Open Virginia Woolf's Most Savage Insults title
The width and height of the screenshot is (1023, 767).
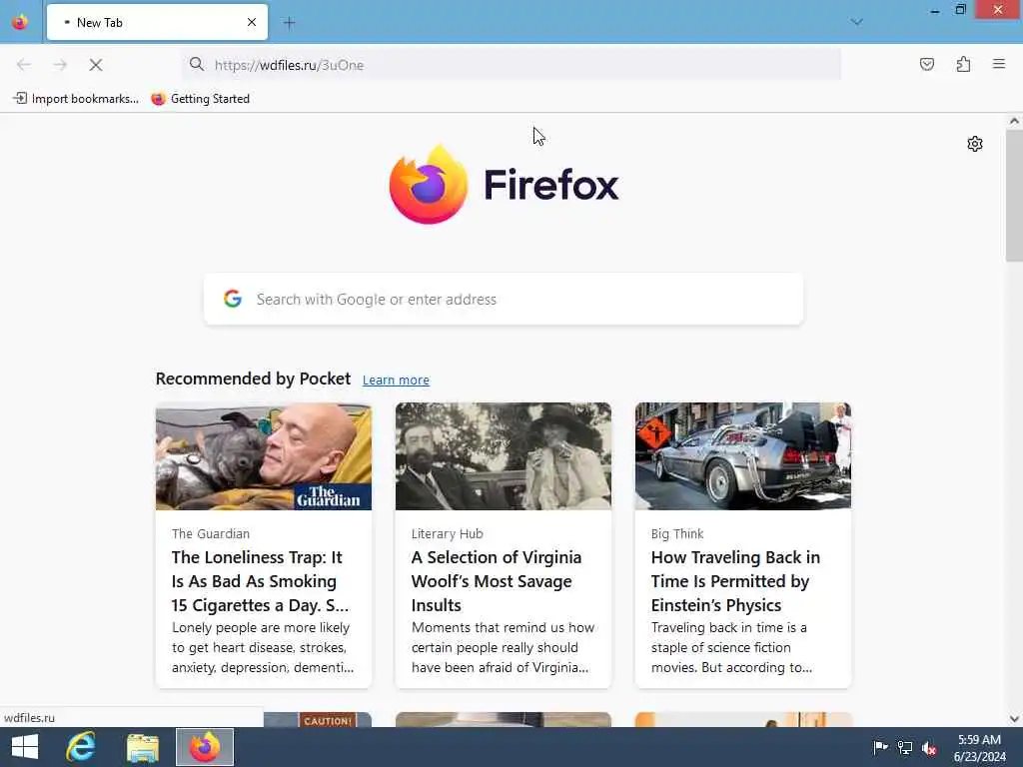coord(497,581)
